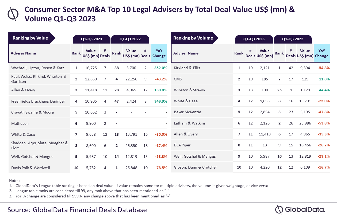Click the YoY Change header in volume table

point(322,53)
